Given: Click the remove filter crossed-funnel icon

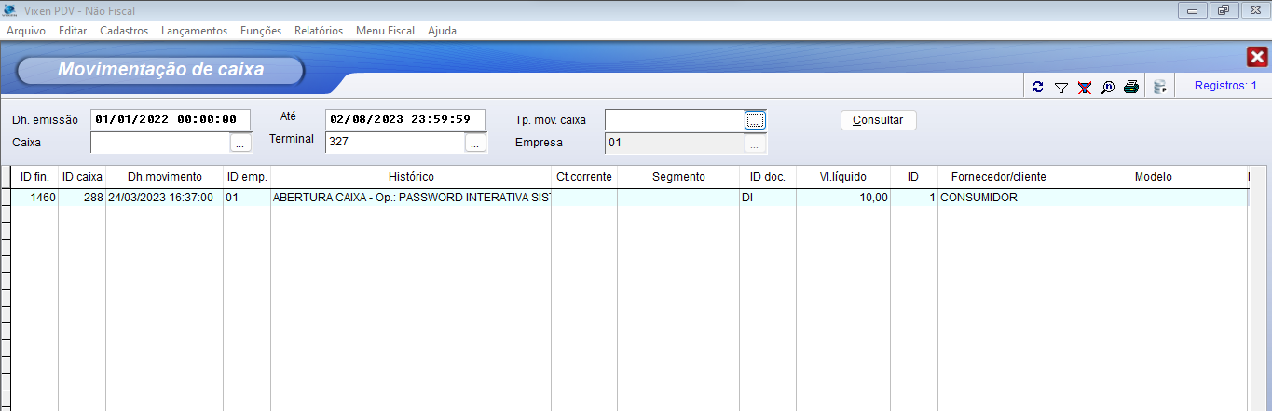Looking at the screenshot, I should [1084, 88].
